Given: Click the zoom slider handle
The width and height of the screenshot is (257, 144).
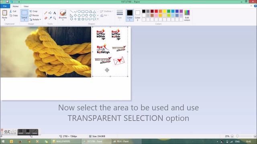Looking at the screenshot, I should click(x=237, y=136).
